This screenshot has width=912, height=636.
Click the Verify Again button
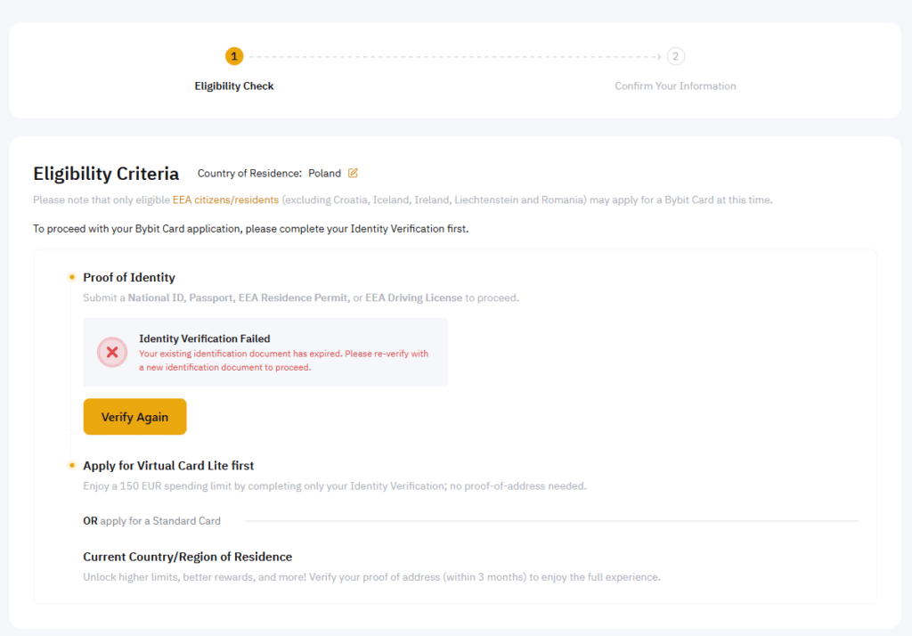pyautogui.click(x=135, y=417)
